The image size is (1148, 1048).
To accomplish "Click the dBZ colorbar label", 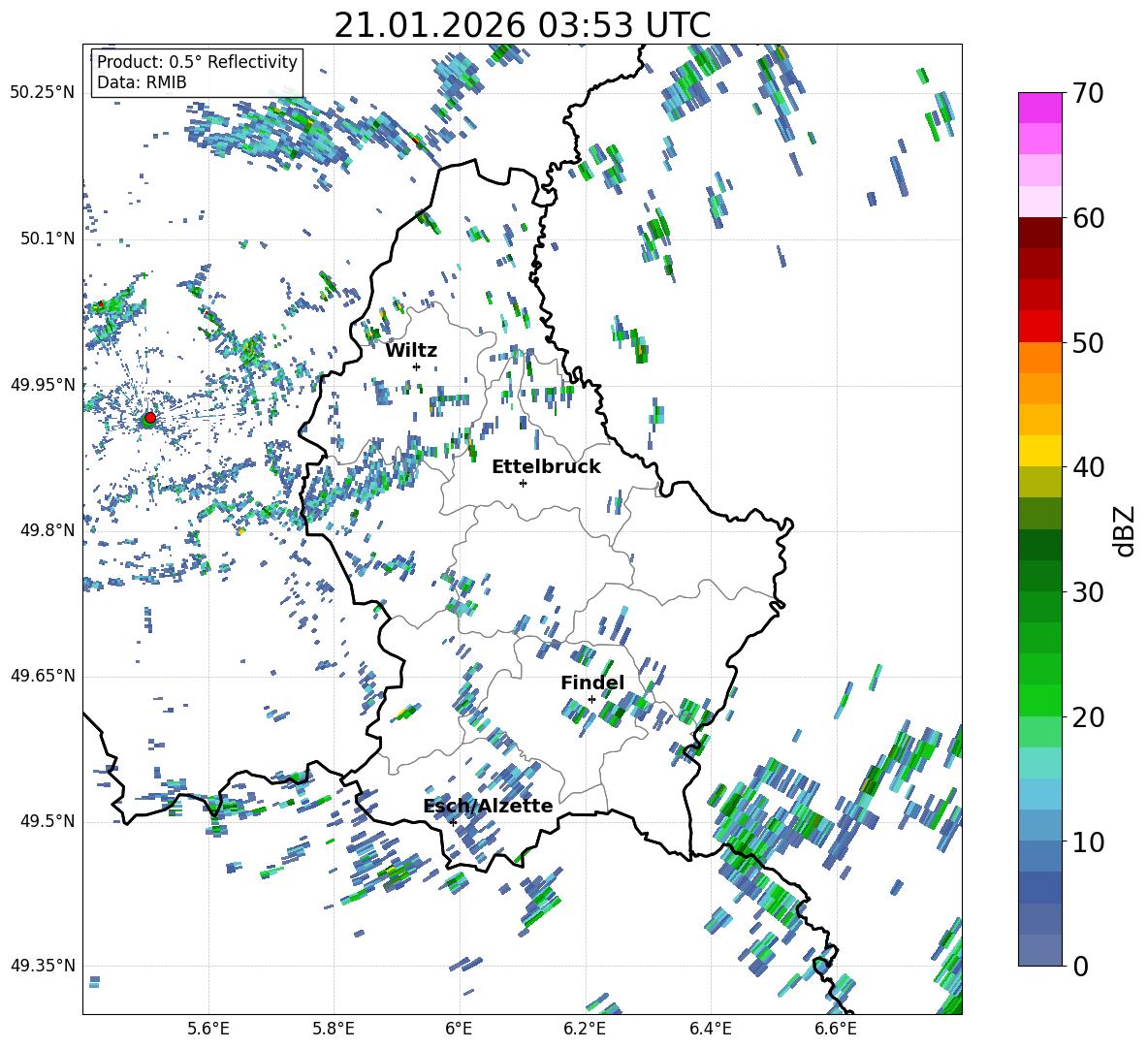I will click(1126, 530).
